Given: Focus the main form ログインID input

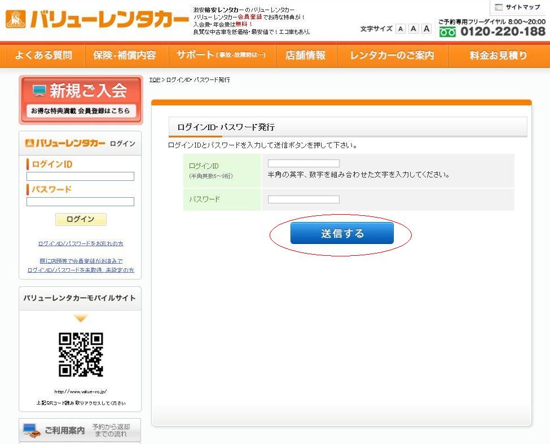Looking at the screenshot, I should (x=303, y=163).
